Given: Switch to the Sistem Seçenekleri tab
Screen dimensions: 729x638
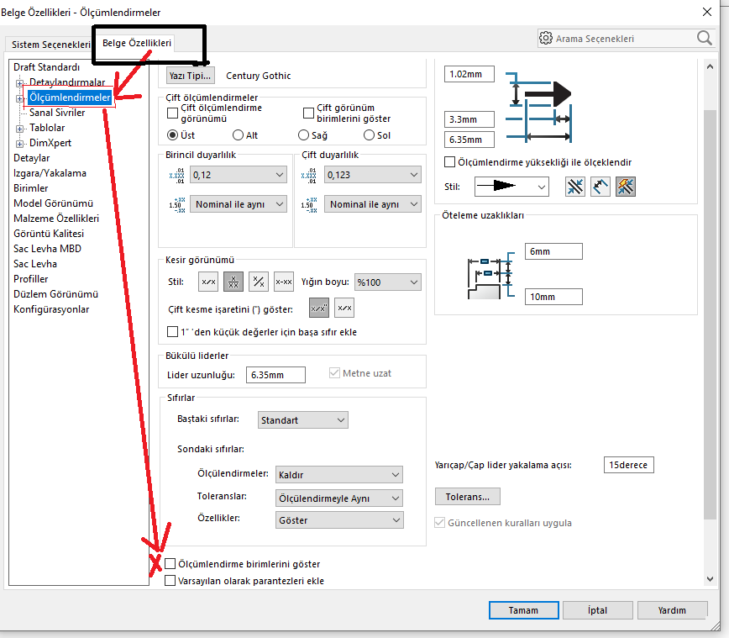Looking at the screenshot, I should 50,44.
